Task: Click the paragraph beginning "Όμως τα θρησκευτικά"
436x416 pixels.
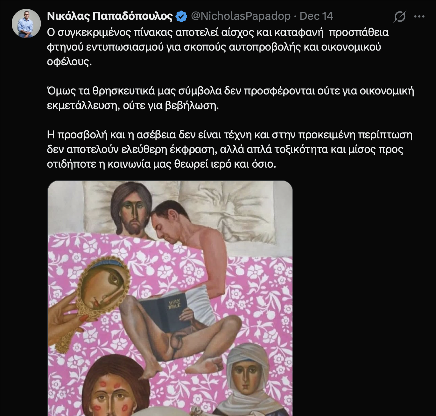Action: pyautogui.click(x=230, y=98)
